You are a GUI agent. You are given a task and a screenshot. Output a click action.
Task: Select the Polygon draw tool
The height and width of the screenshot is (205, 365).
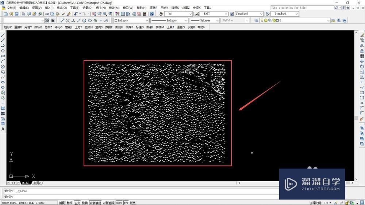(x=3, y=51)
